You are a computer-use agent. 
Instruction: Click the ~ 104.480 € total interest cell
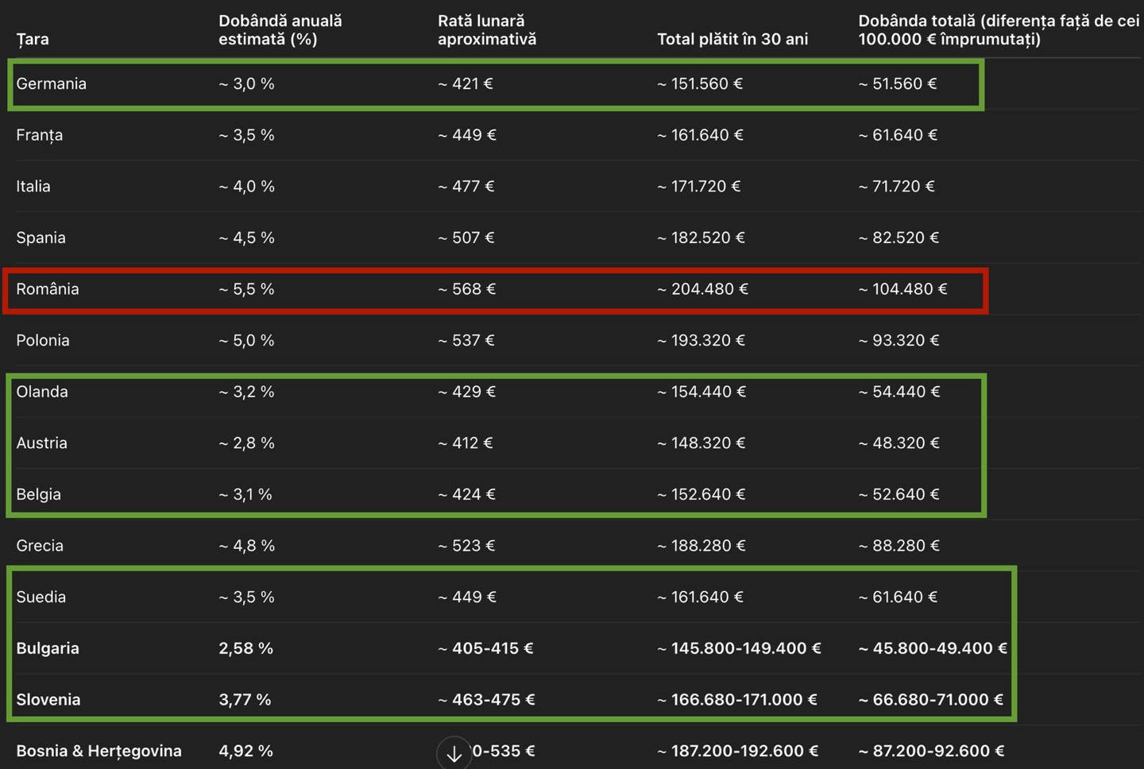[902, 289]
